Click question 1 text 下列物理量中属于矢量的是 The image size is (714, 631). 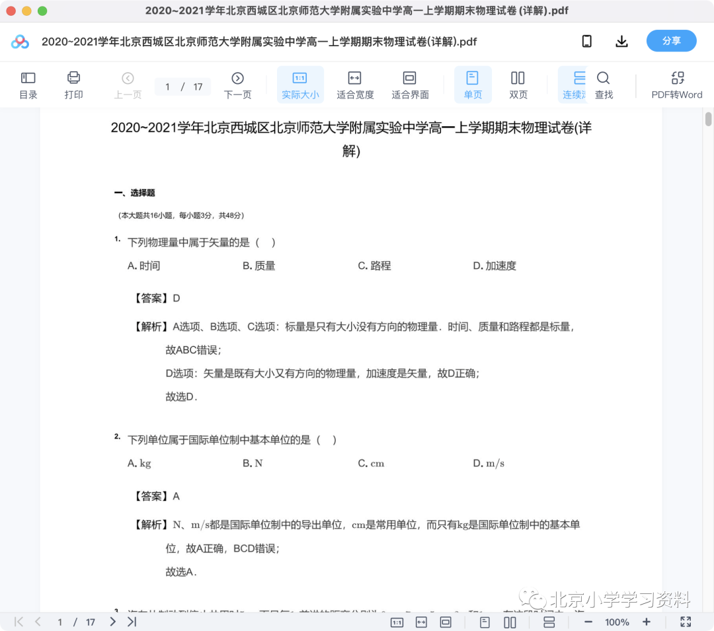tap(188, 242)
